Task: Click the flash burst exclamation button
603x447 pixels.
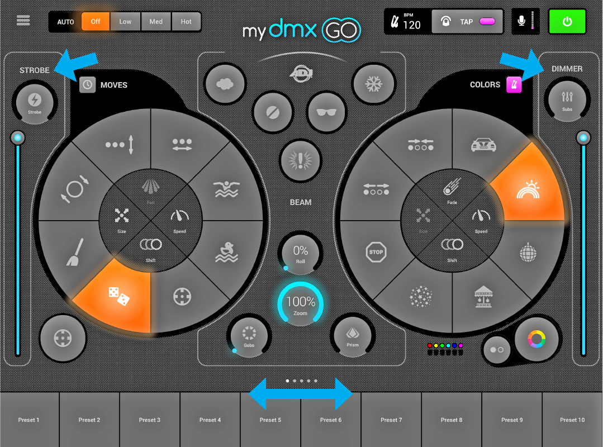Action: tap(300, 160)
